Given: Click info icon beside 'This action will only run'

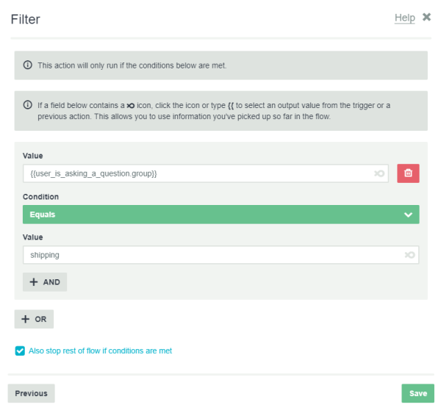Looking at the screenshot, I should [28, 65].
